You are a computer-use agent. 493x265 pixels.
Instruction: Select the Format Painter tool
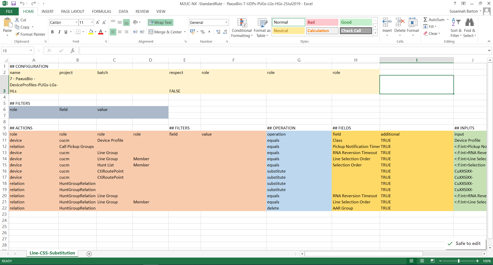(x=30, y=34)
